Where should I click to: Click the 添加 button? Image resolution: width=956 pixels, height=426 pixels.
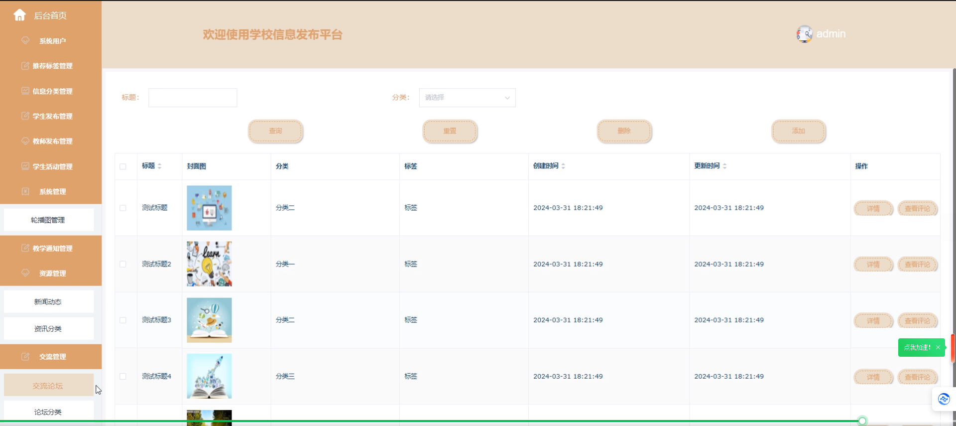[799, 131]
